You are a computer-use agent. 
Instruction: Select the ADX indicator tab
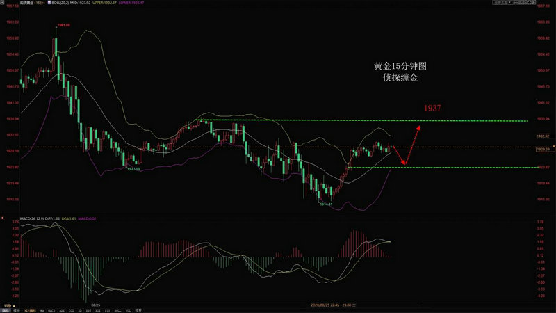pos(62,310)
